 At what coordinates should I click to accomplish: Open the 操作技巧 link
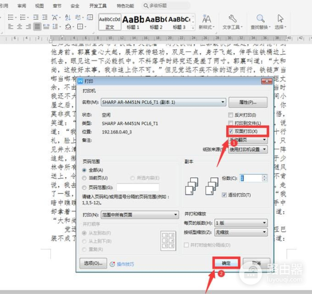(125, 264)
